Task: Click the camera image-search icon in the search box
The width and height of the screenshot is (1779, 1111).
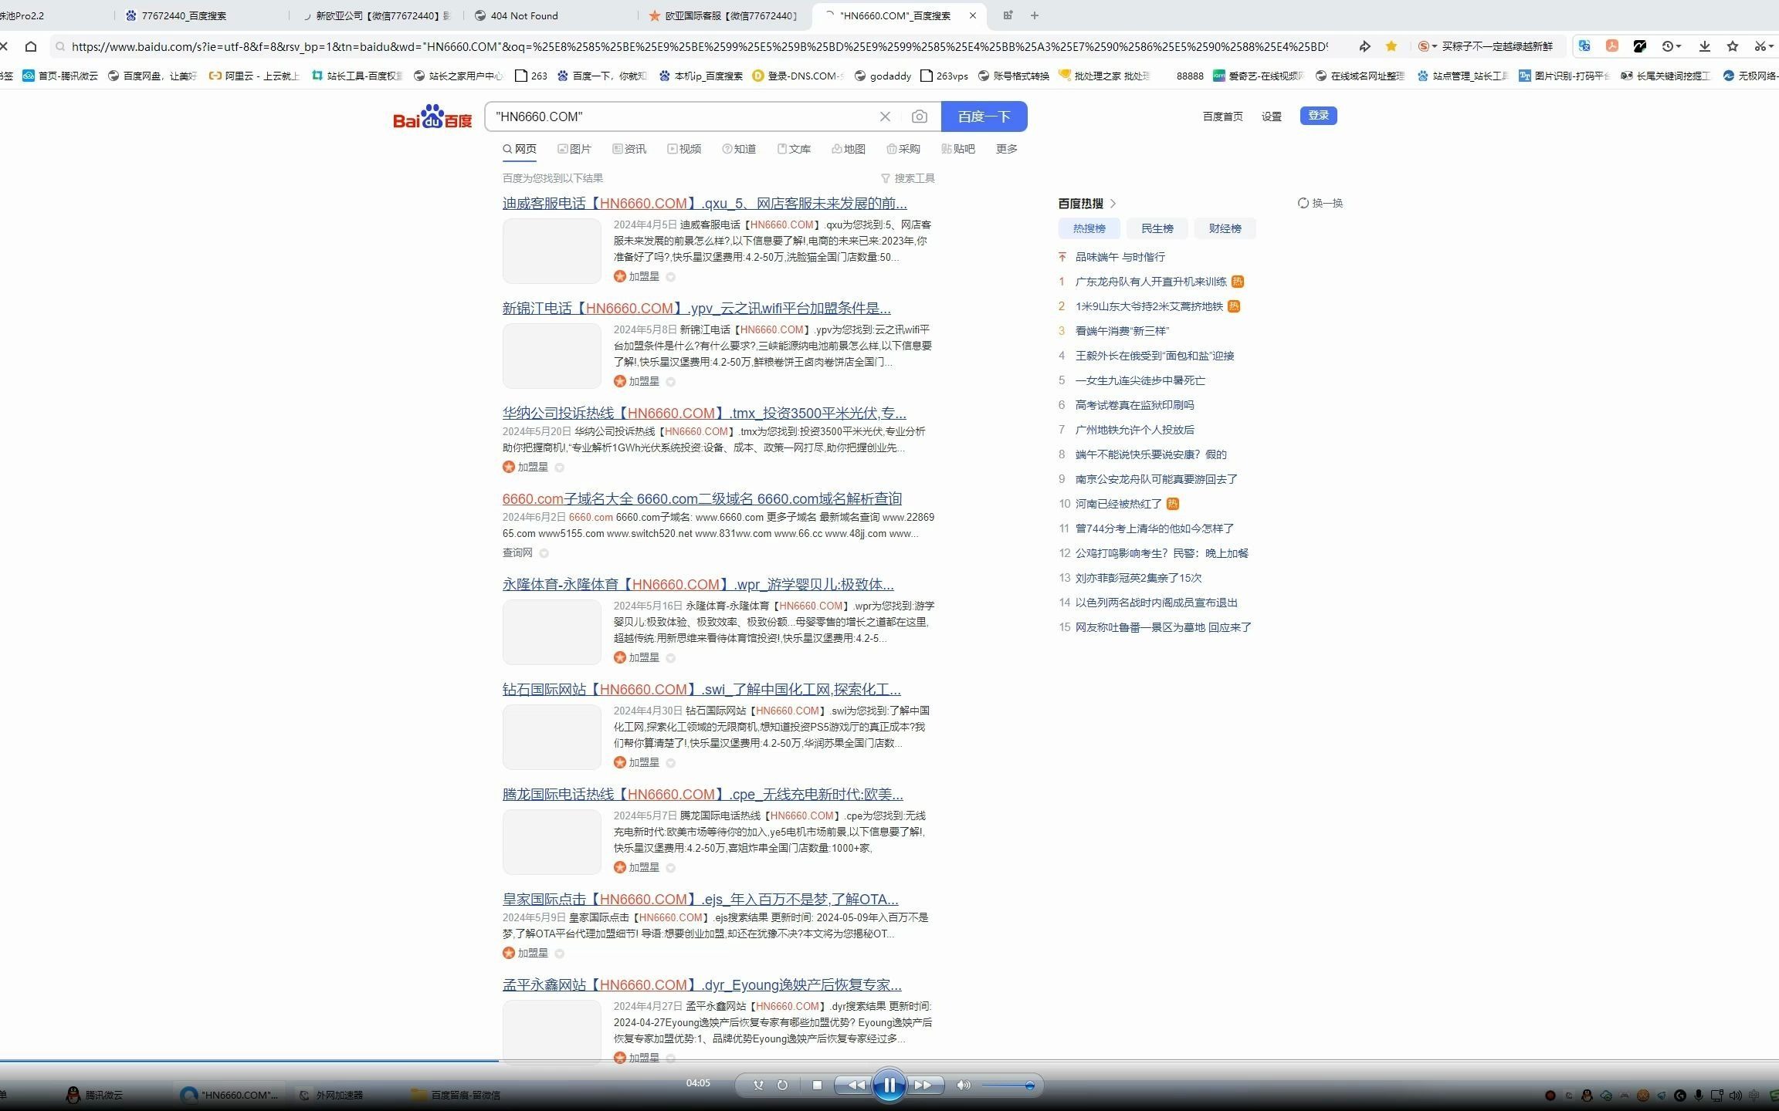Action: pos(919,117)
